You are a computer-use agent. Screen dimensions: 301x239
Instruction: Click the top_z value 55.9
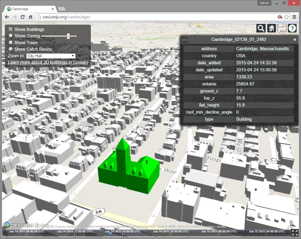pos(240,98)
